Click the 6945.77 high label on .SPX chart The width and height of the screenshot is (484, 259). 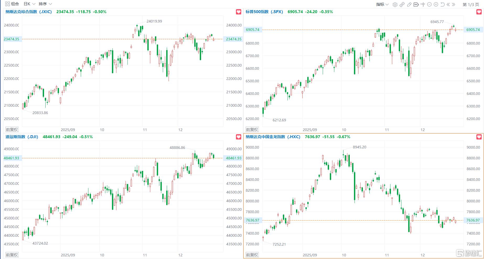(437, 22)
